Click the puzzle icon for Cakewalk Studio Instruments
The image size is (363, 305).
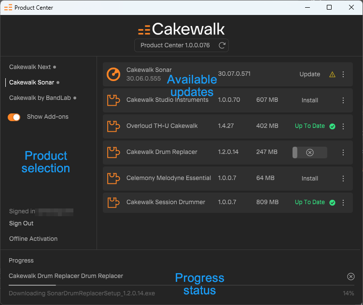(x=113, y=100)
